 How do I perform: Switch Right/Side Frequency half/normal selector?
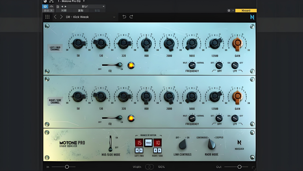[192, 118]
